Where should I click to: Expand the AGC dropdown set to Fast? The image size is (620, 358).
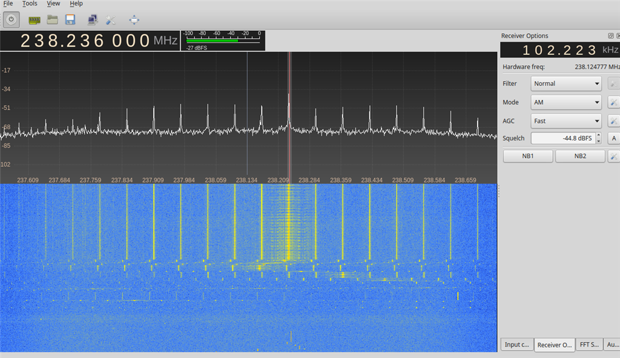(x=566, y=121)
